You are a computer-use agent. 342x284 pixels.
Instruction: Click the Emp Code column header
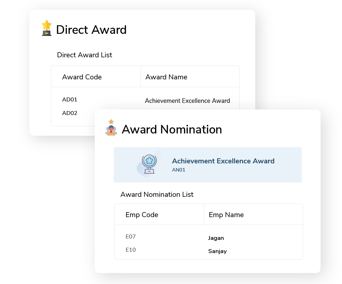click(x=142, y=215)
